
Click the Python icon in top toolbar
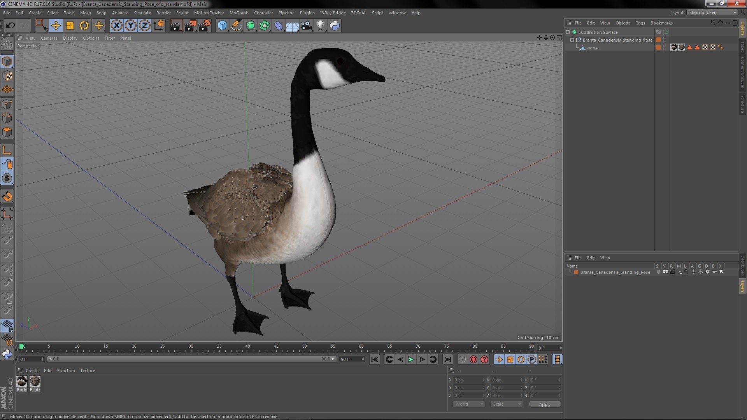click(x=335, y=26)
